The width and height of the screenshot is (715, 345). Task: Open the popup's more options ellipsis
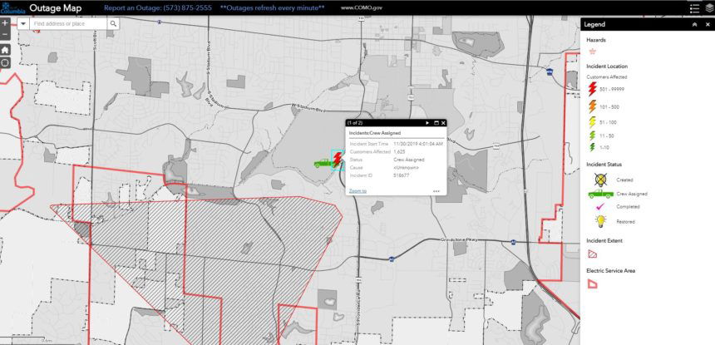coord(436,190)
